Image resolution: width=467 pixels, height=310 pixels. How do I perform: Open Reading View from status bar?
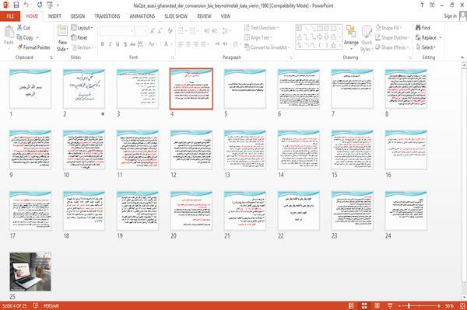(377, 305)
